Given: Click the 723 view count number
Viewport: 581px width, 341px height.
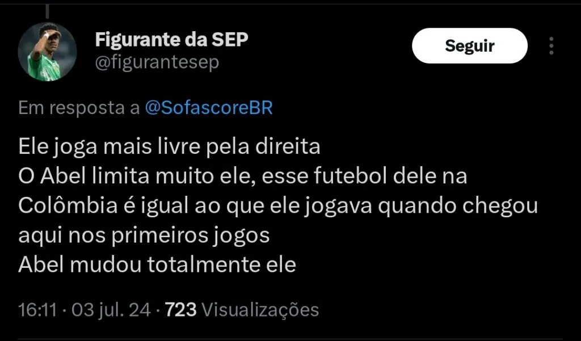Looking at the screenshot, I should click(180, 310).
